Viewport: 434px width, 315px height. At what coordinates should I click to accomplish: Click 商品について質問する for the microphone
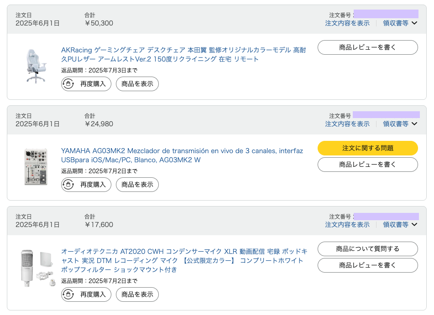tap(367, 249)
